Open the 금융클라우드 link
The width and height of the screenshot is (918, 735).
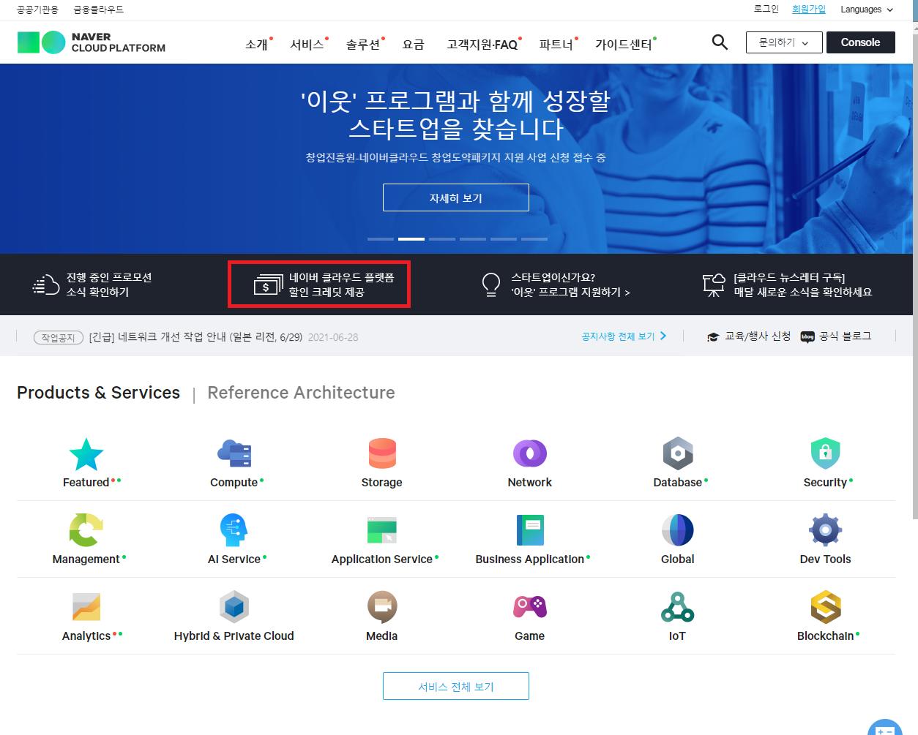(x=99, y=10)
